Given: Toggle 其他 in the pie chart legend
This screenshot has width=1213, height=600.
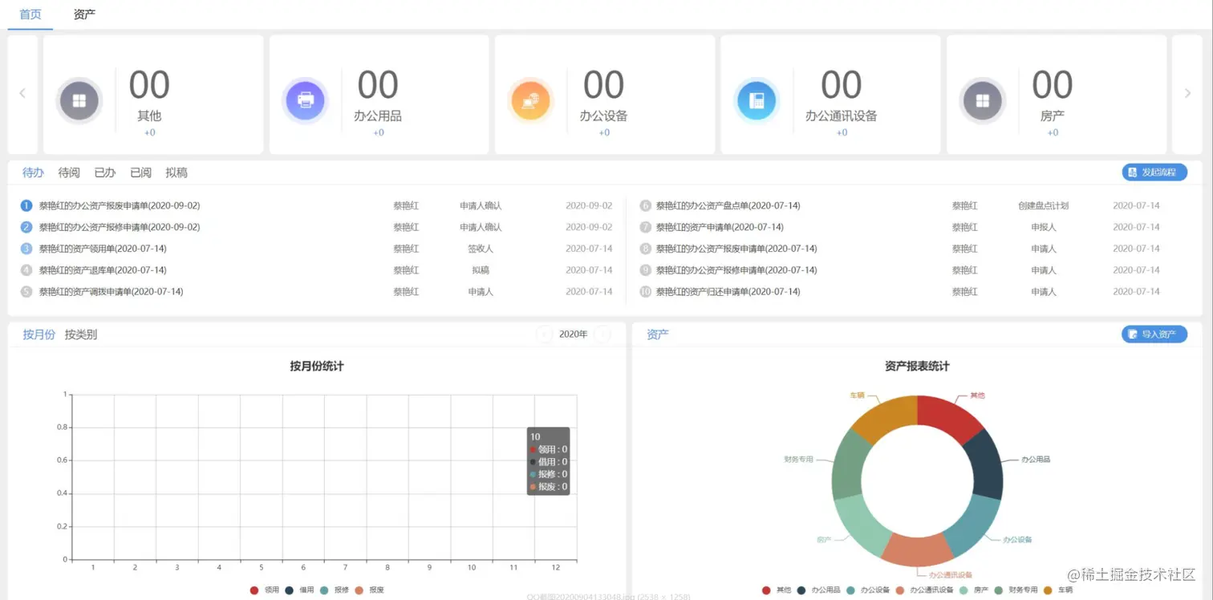Looking at the screenshot, I should pos(777,590).
